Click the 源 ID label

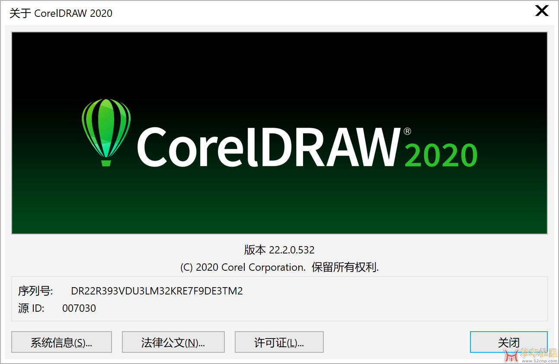pyautogui.click(x=31, y=308)
